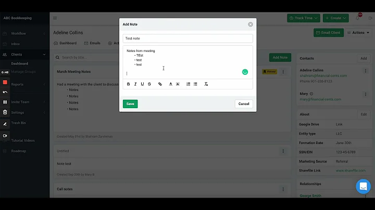Open the Actions dropdown
The image size is (375, 210).
[x=358, y=33]
